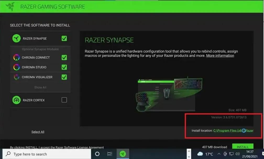Select CHROMA VISUALIZER label
This screenshot has height=159, width=264.
click(x=37, y=77)
